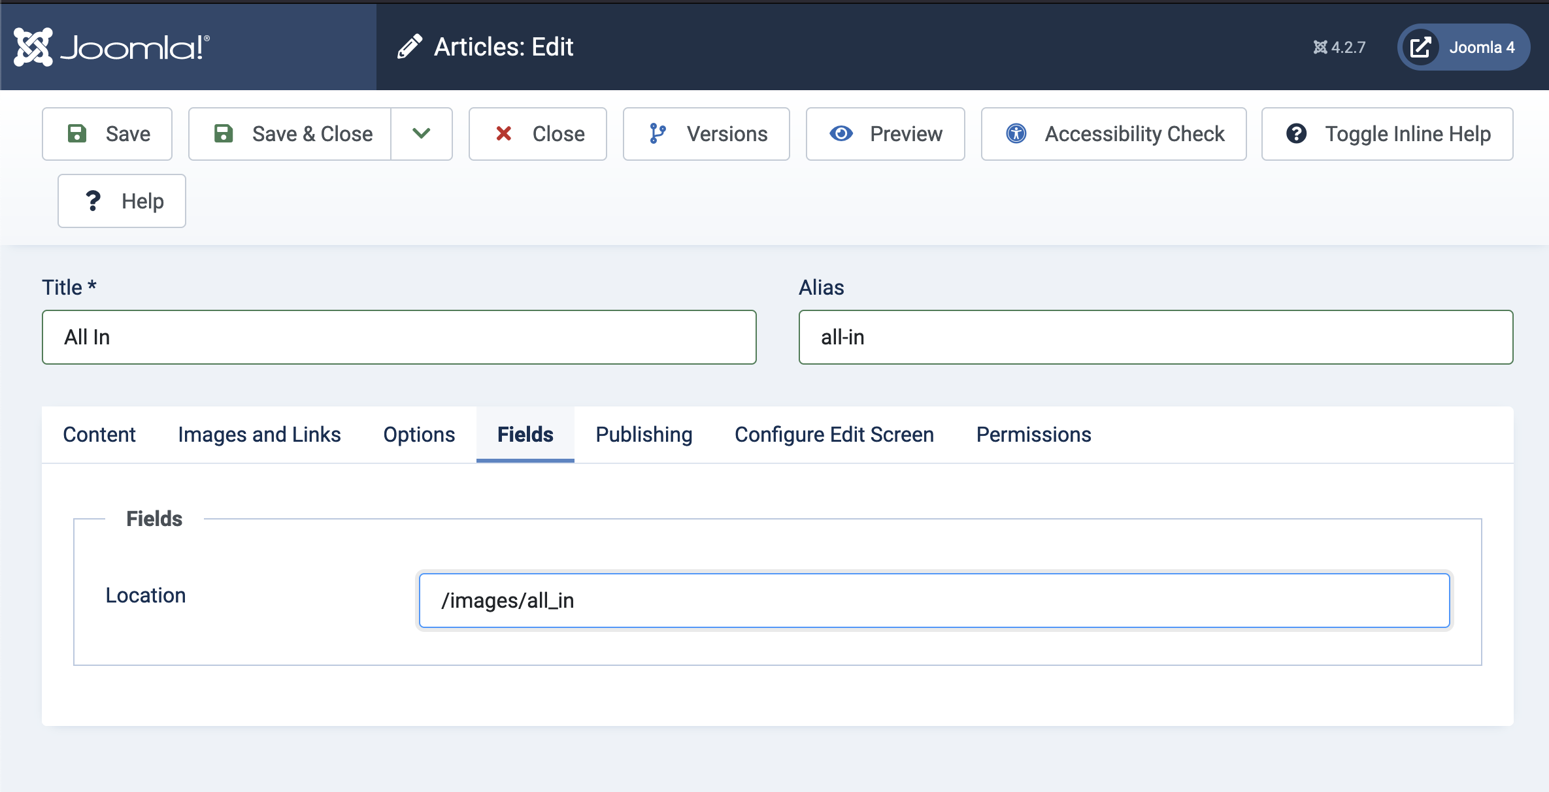
Task: Click the Save & Close button
Action: [290, 134]
